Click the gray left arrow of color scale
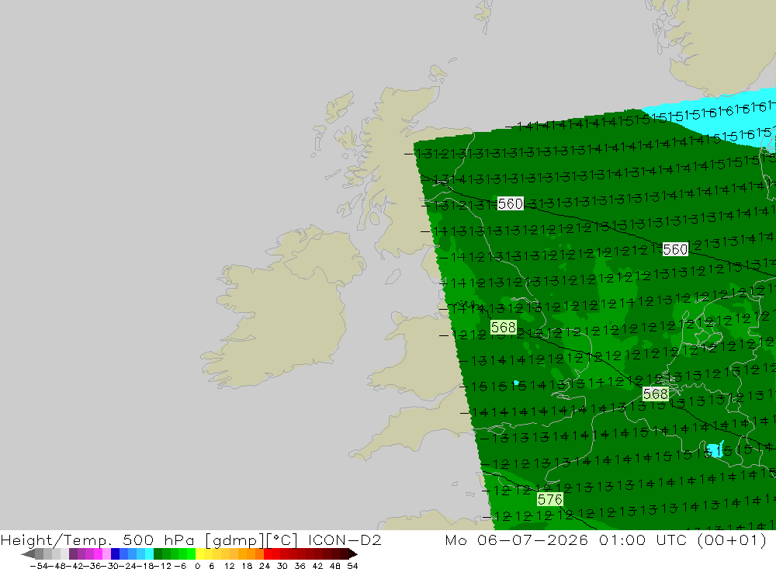 click(x=28, y=553)
